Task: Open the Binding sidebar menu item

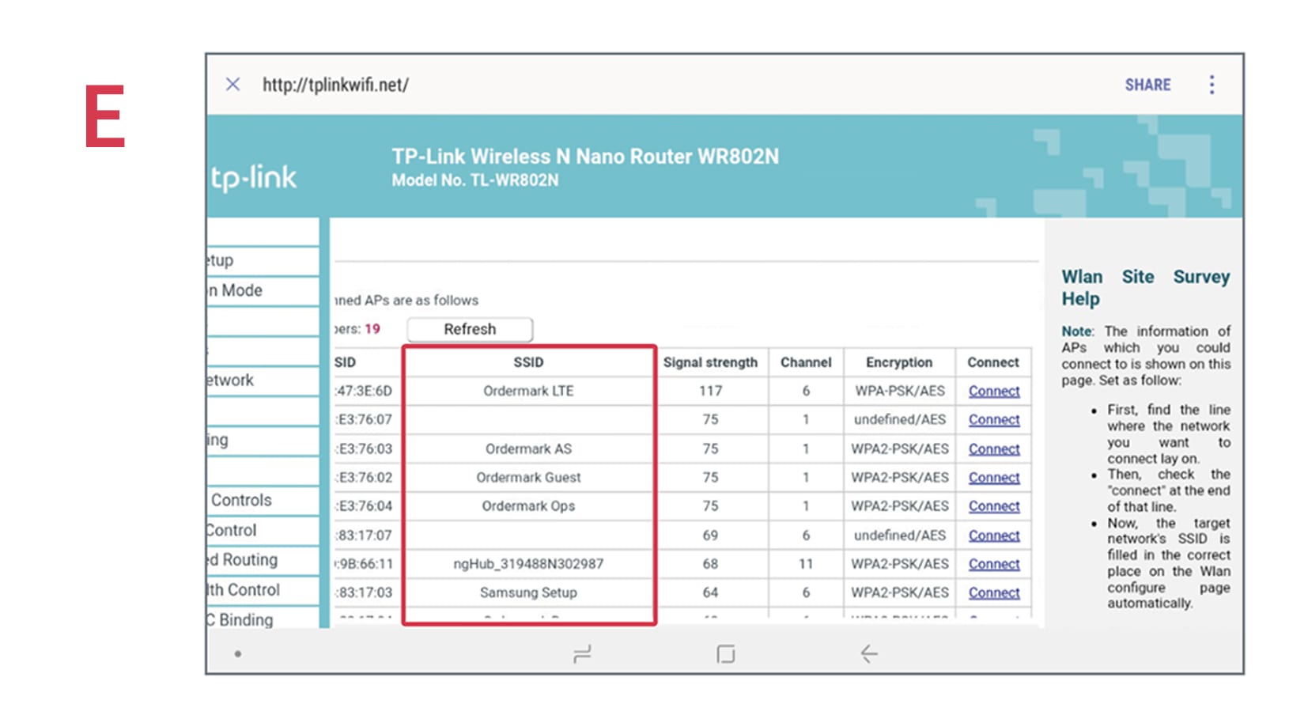Action: pos(263,619)
